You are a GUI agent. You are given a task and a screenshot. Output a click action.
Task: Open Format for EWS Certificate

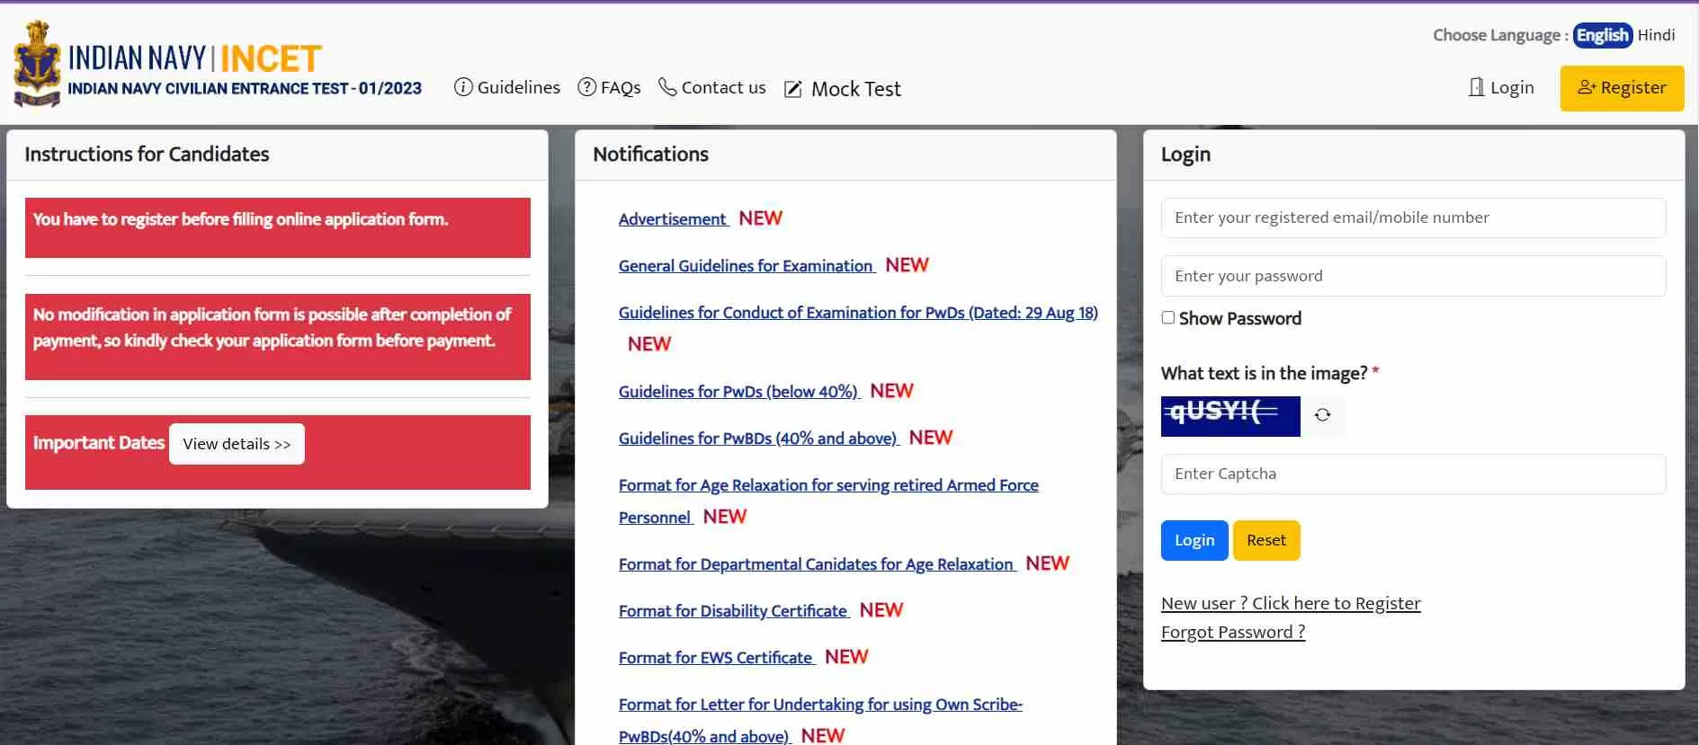tap(716, 657)
